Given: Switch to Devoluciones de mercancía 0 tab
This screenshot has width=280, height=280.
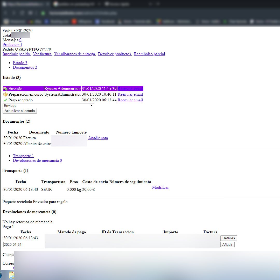Looking at the screenshot, I should (37, 160).
